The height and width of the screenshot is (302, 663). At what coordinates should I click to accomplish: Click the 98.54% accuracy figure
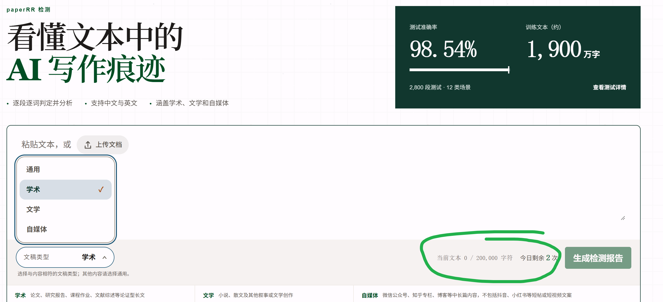(443, 49)
